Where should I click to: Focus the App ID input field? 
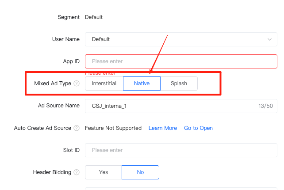click(x=181, y=61)
